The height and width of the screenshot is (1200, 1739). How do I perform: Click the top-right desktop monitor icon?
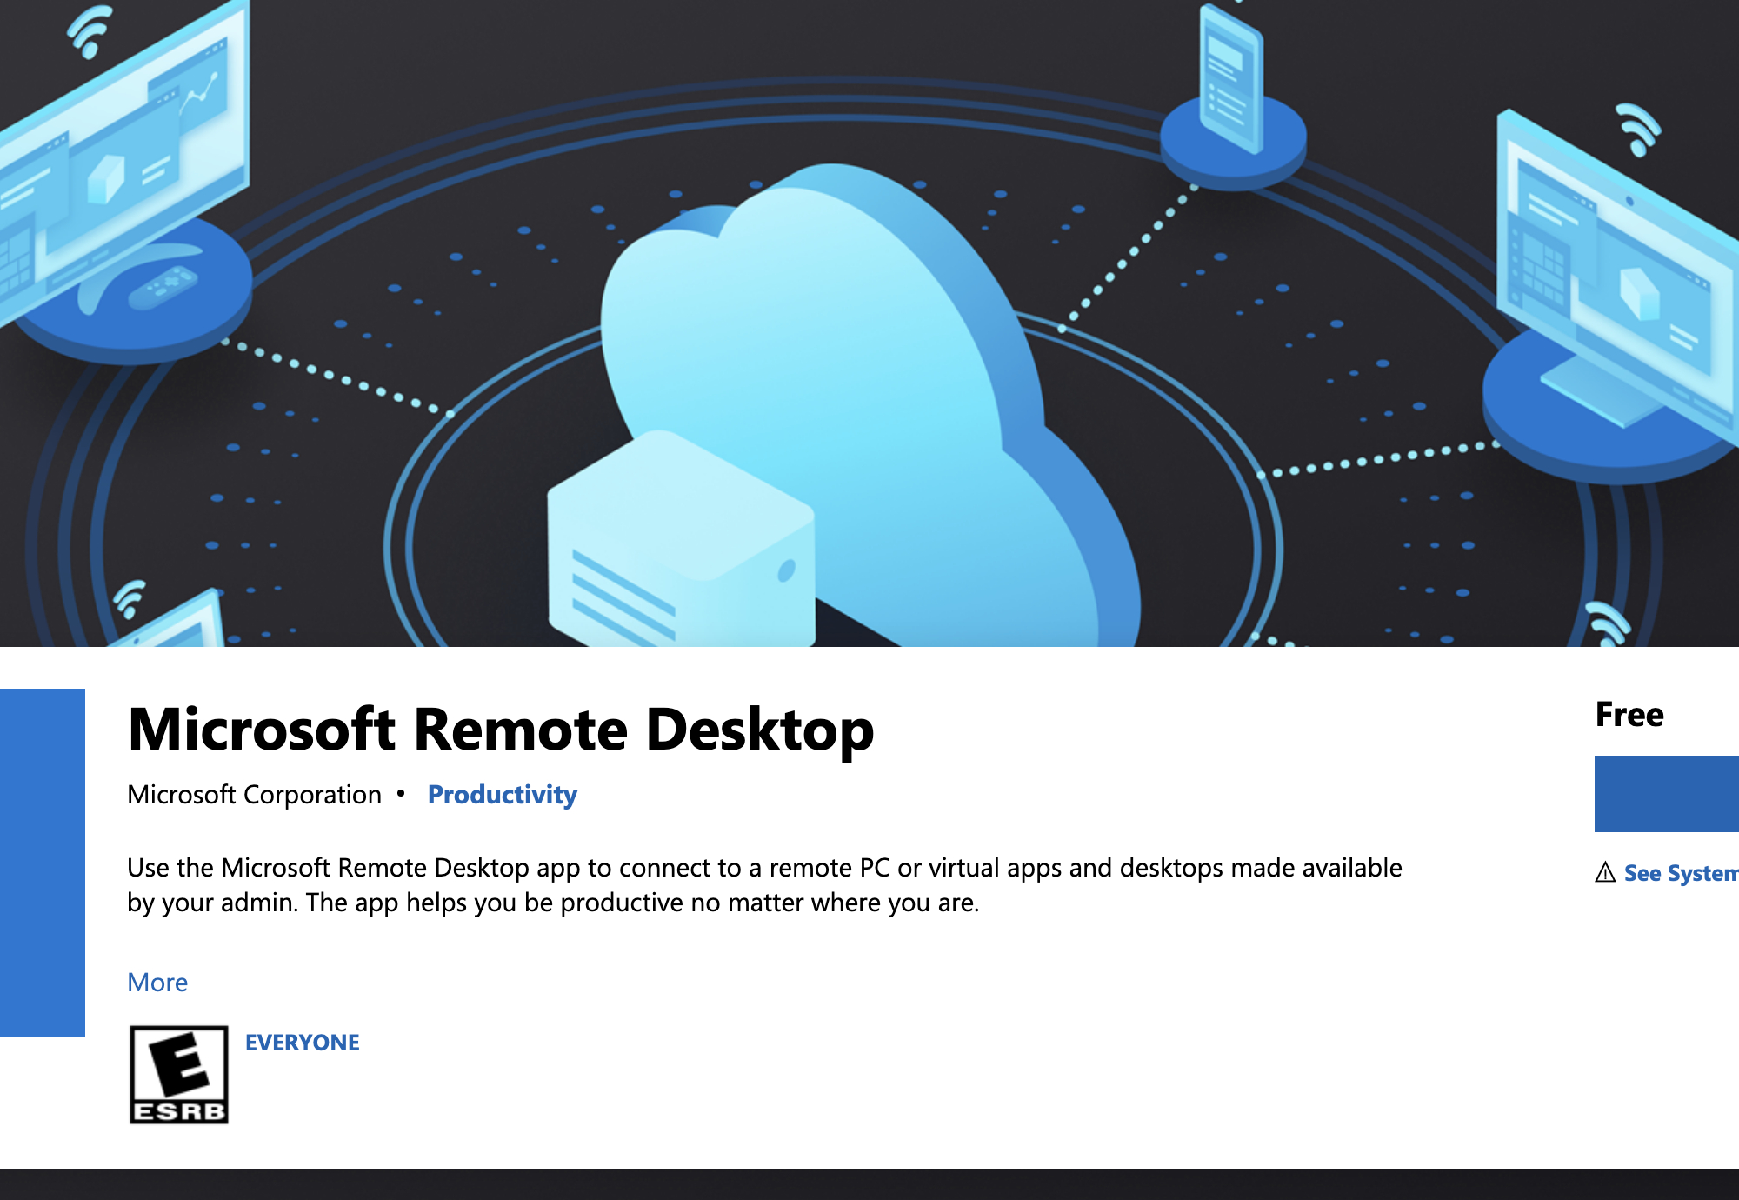(x=1599, y=264)
